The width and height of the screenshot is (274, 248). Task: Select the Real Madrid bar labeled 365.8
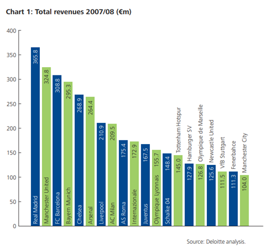click(35, 136)
